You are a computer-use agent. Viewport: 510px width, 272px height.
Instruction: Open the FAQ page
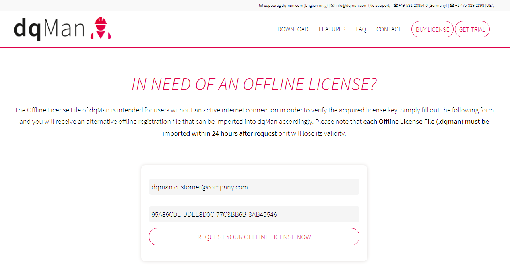point(361,29)
